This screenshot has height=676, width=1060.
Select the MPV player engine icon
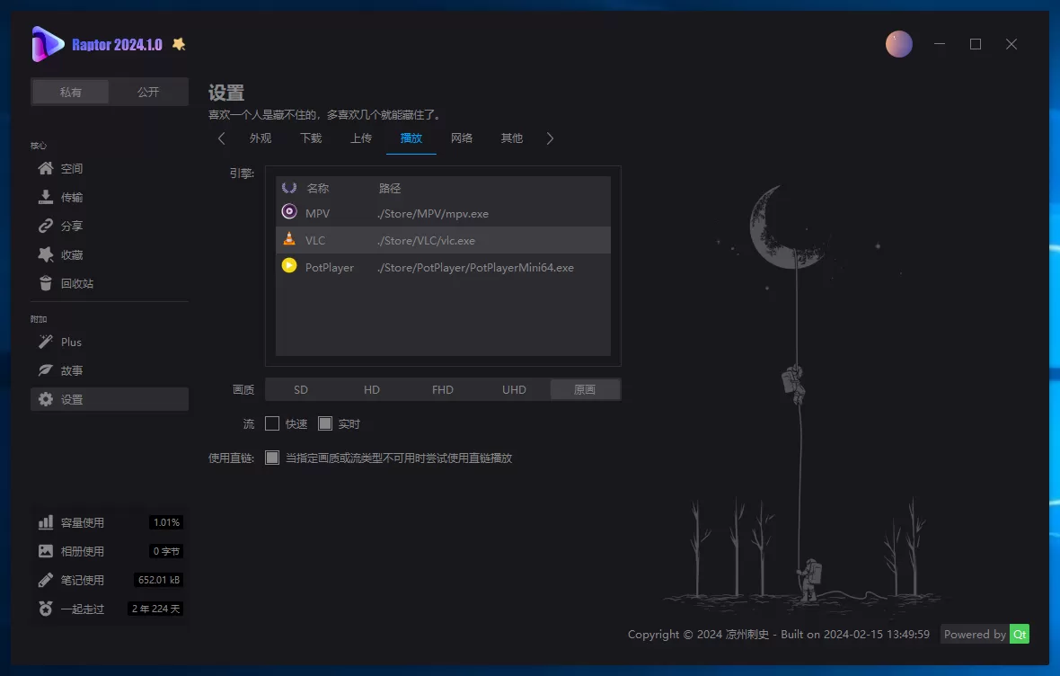288,212
